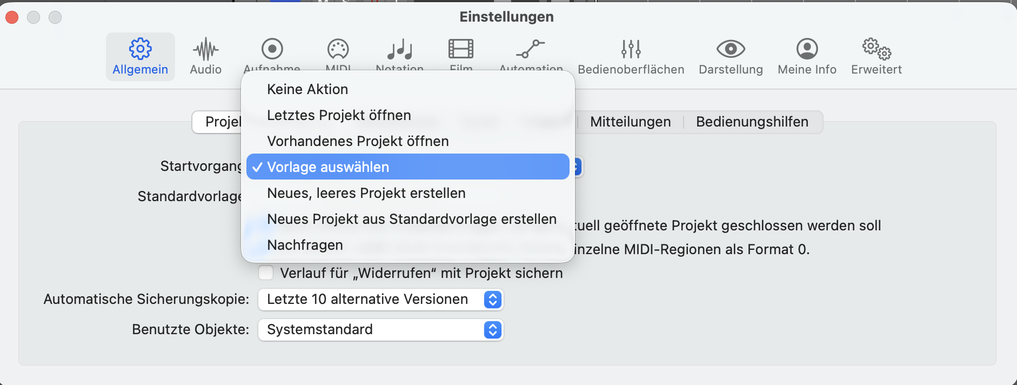This screenshot has height=385, width=1017.
Task: Open the Aufnahme record settings icon
Action: [272, 49]
